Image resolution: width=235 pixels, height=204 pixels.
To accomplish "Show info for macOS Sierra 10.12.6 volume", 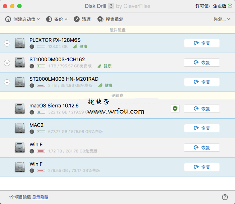I will tap(32, 112).
